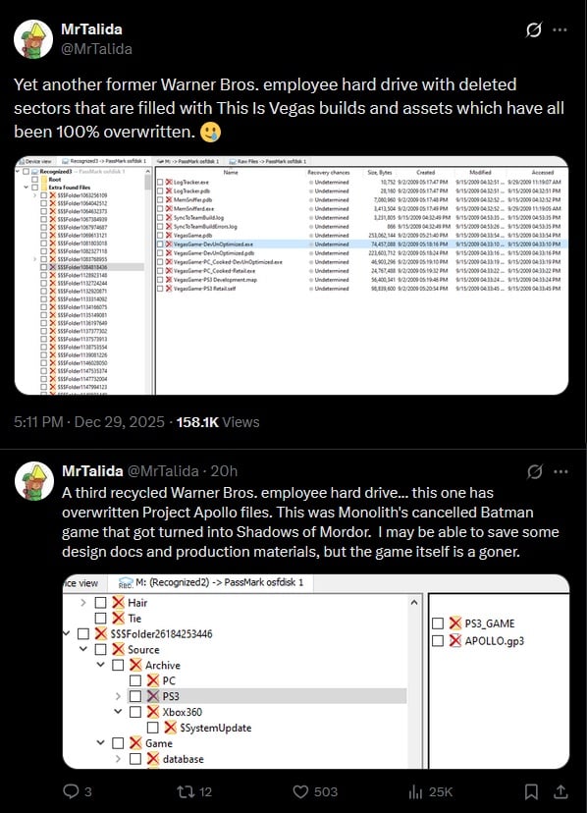Expand the database folder node

118,759
